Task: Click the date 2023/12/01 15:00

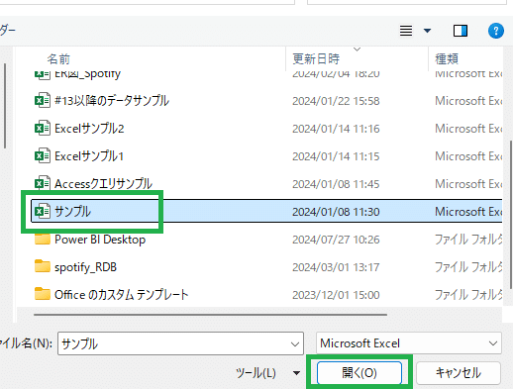Action: (336, 295)
